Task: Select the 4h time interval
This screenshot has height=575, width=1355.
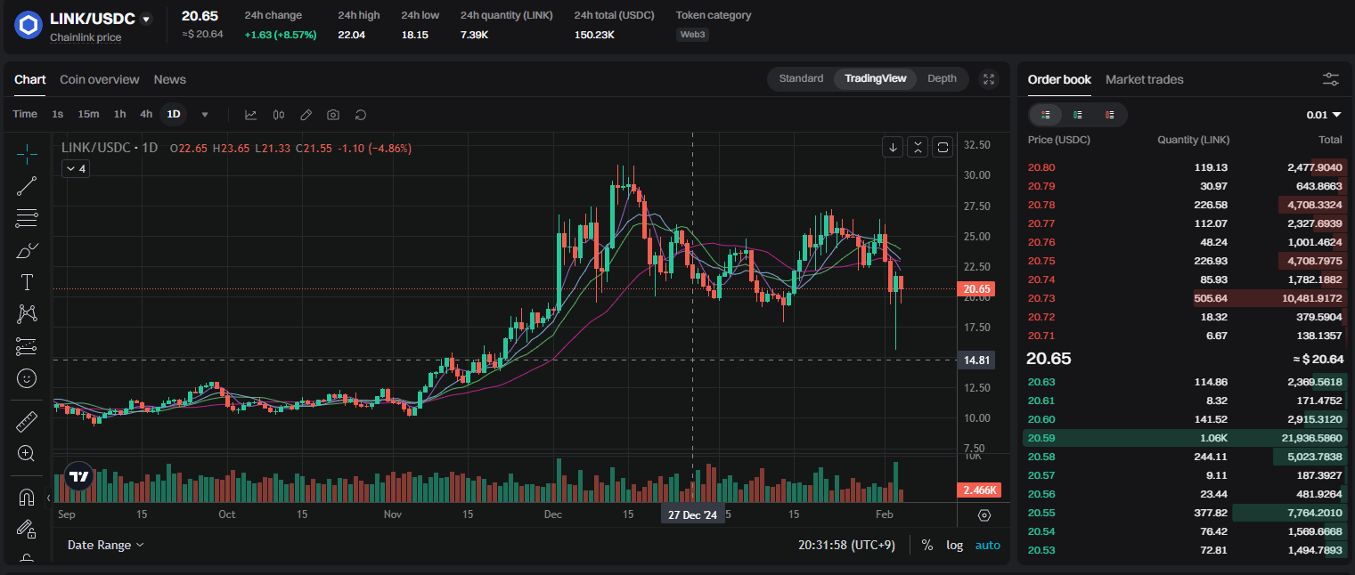Action: (146, 114)
